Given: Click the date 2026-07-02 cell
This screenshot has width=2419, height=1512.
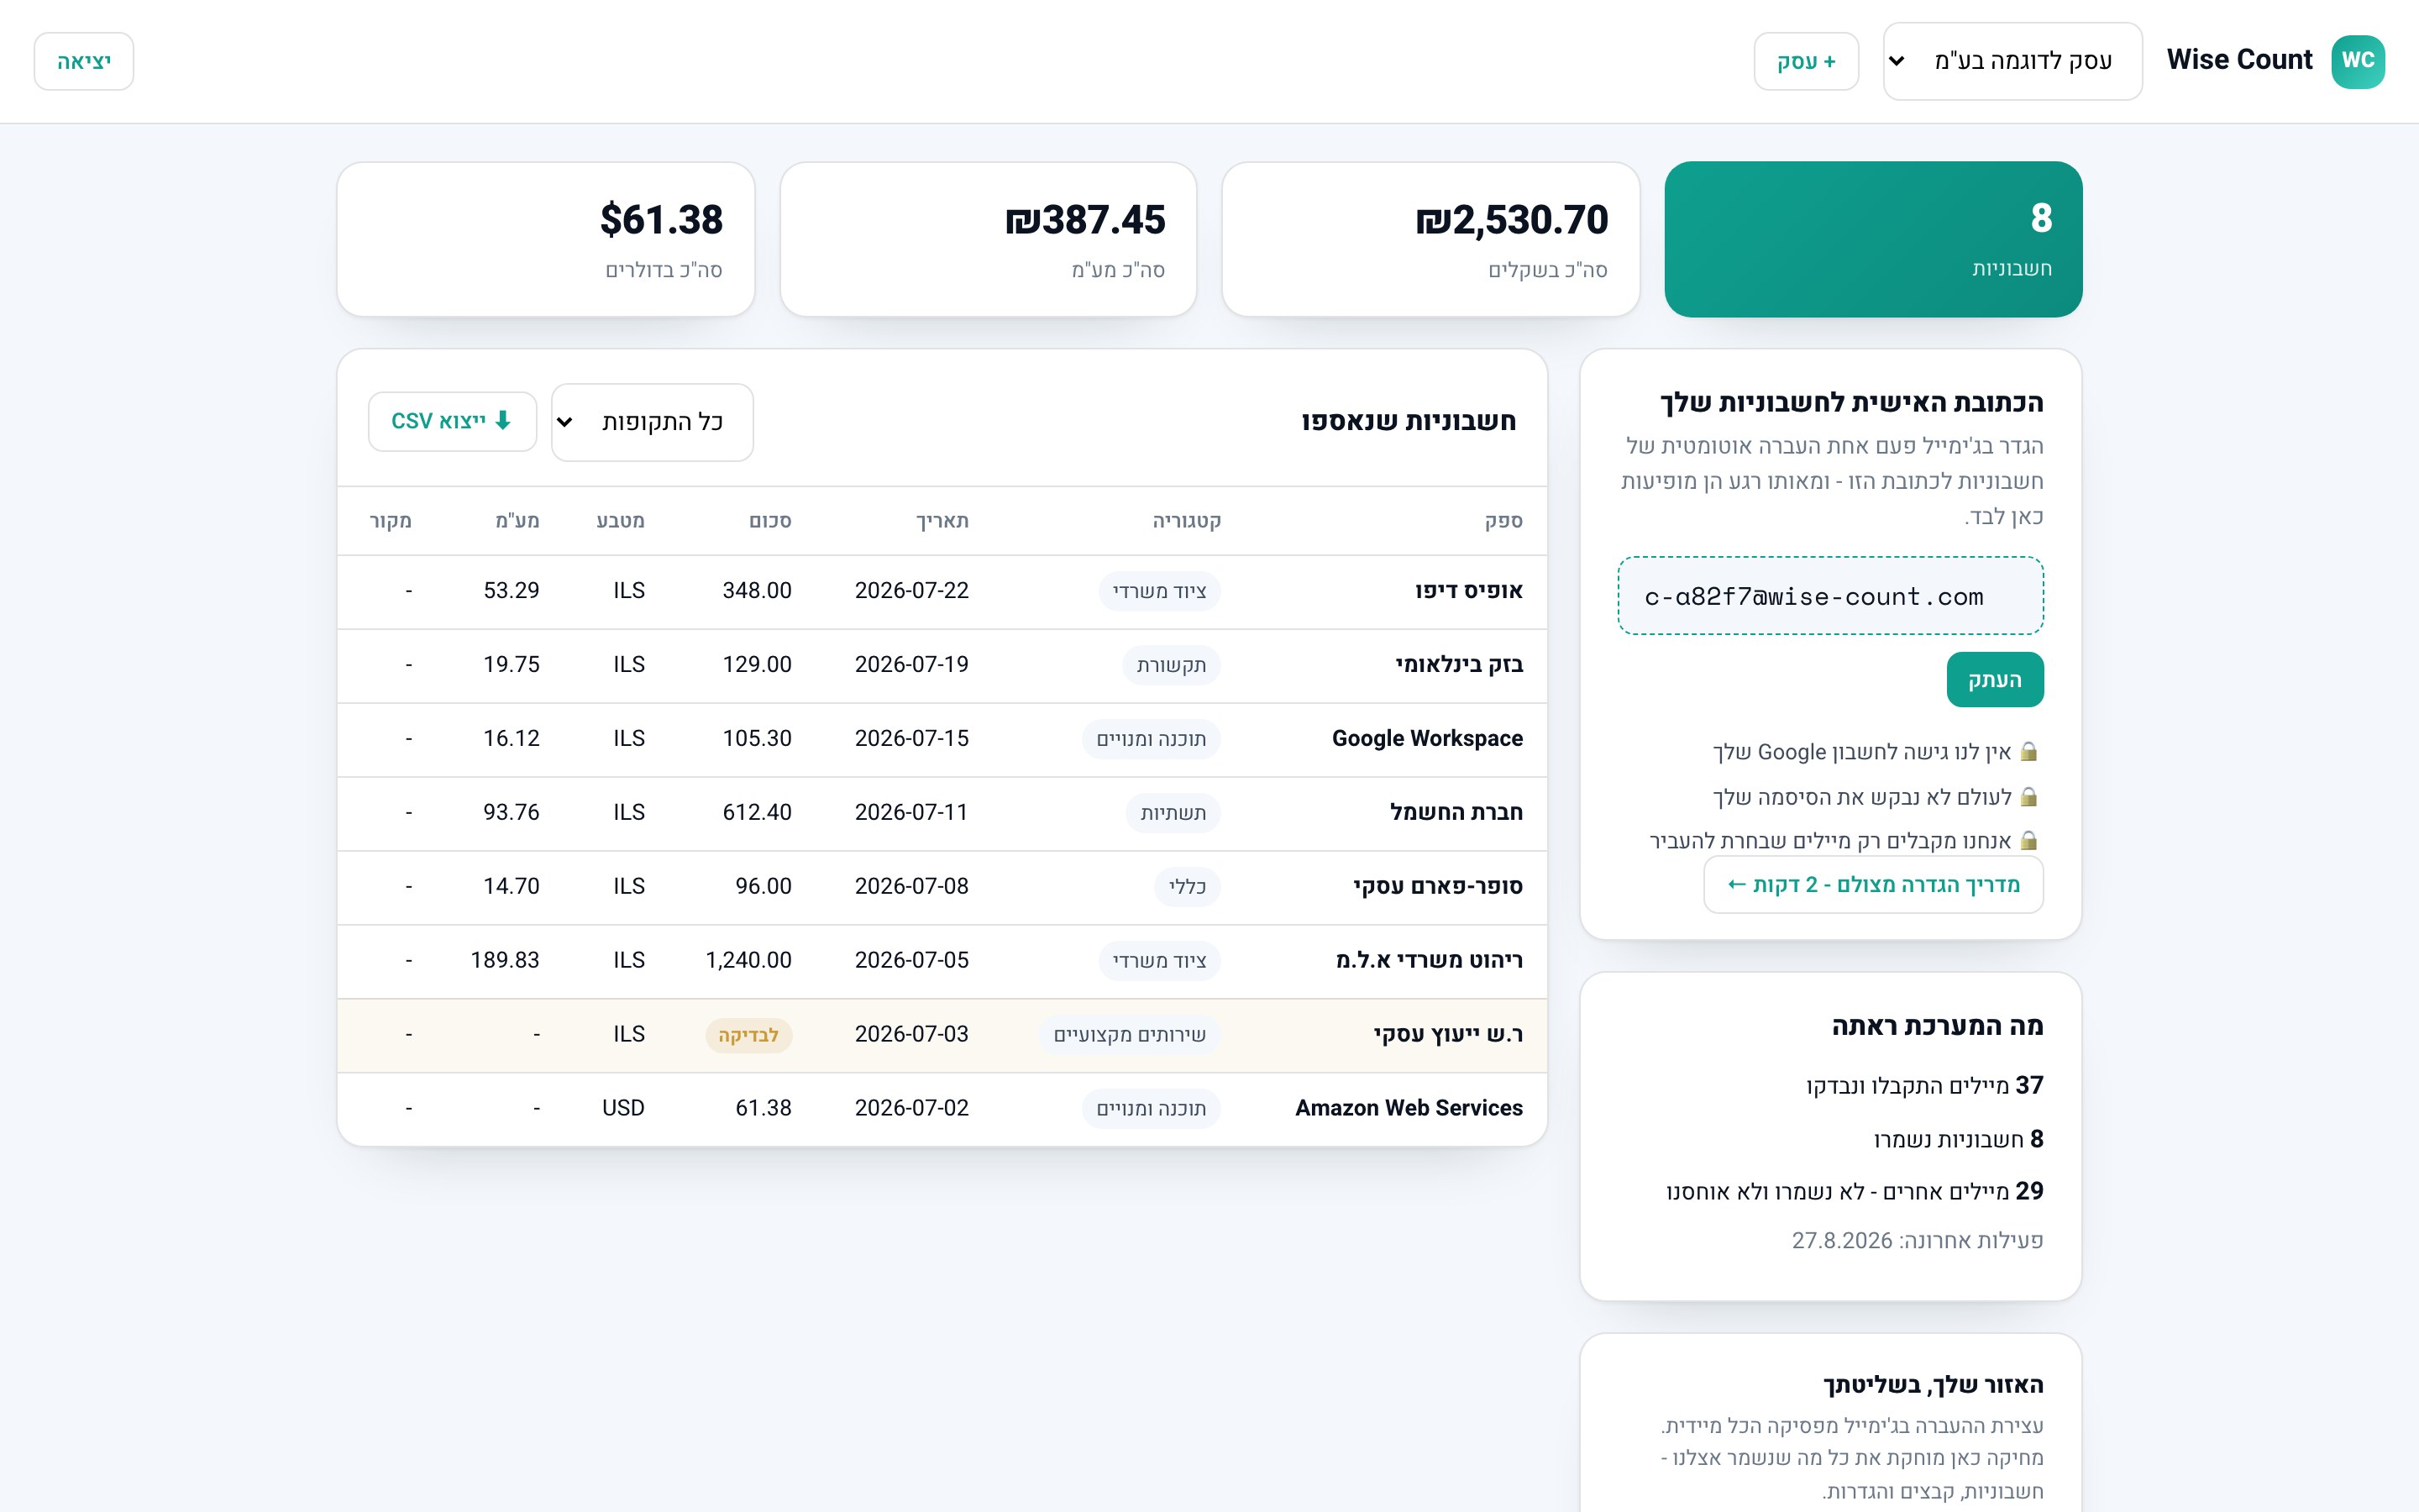Looking at the screenshot, I should click(x=911, y=1109).
